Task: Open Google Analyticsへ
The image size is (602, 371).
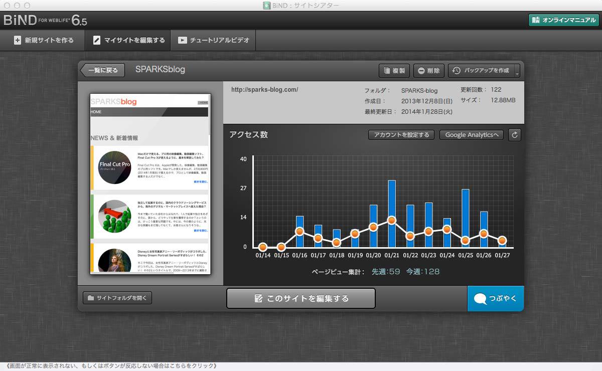Action: coord(472,135)
